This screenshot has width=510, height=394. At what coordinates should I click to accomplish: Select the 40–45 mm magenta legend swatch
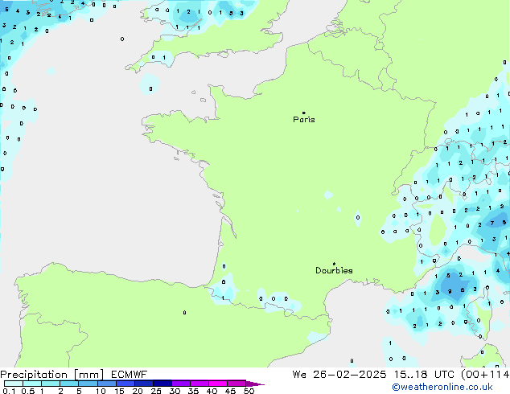coord(218,384)
